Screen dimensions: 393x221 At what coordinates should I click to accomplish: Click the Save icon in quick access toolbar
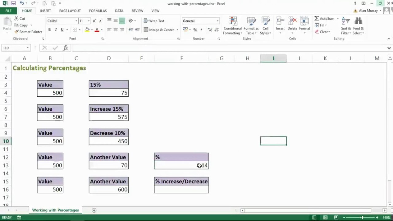click(x=13, y=3)
